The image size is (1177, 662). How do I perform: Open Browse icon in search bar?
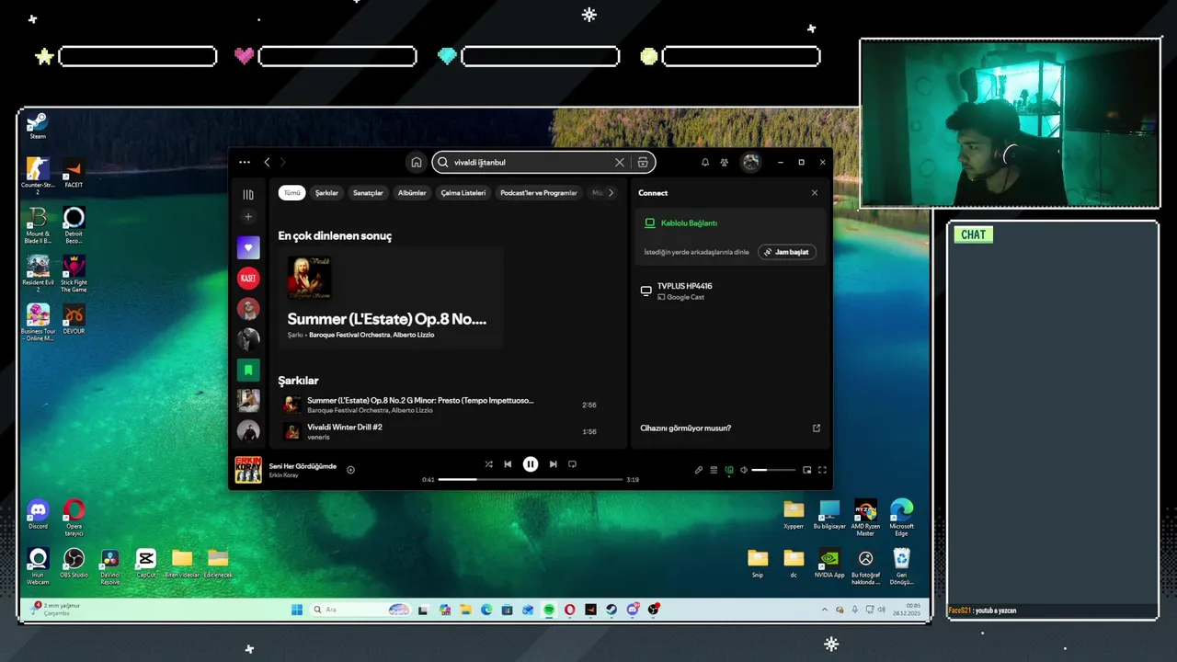[x=643, y=162]
